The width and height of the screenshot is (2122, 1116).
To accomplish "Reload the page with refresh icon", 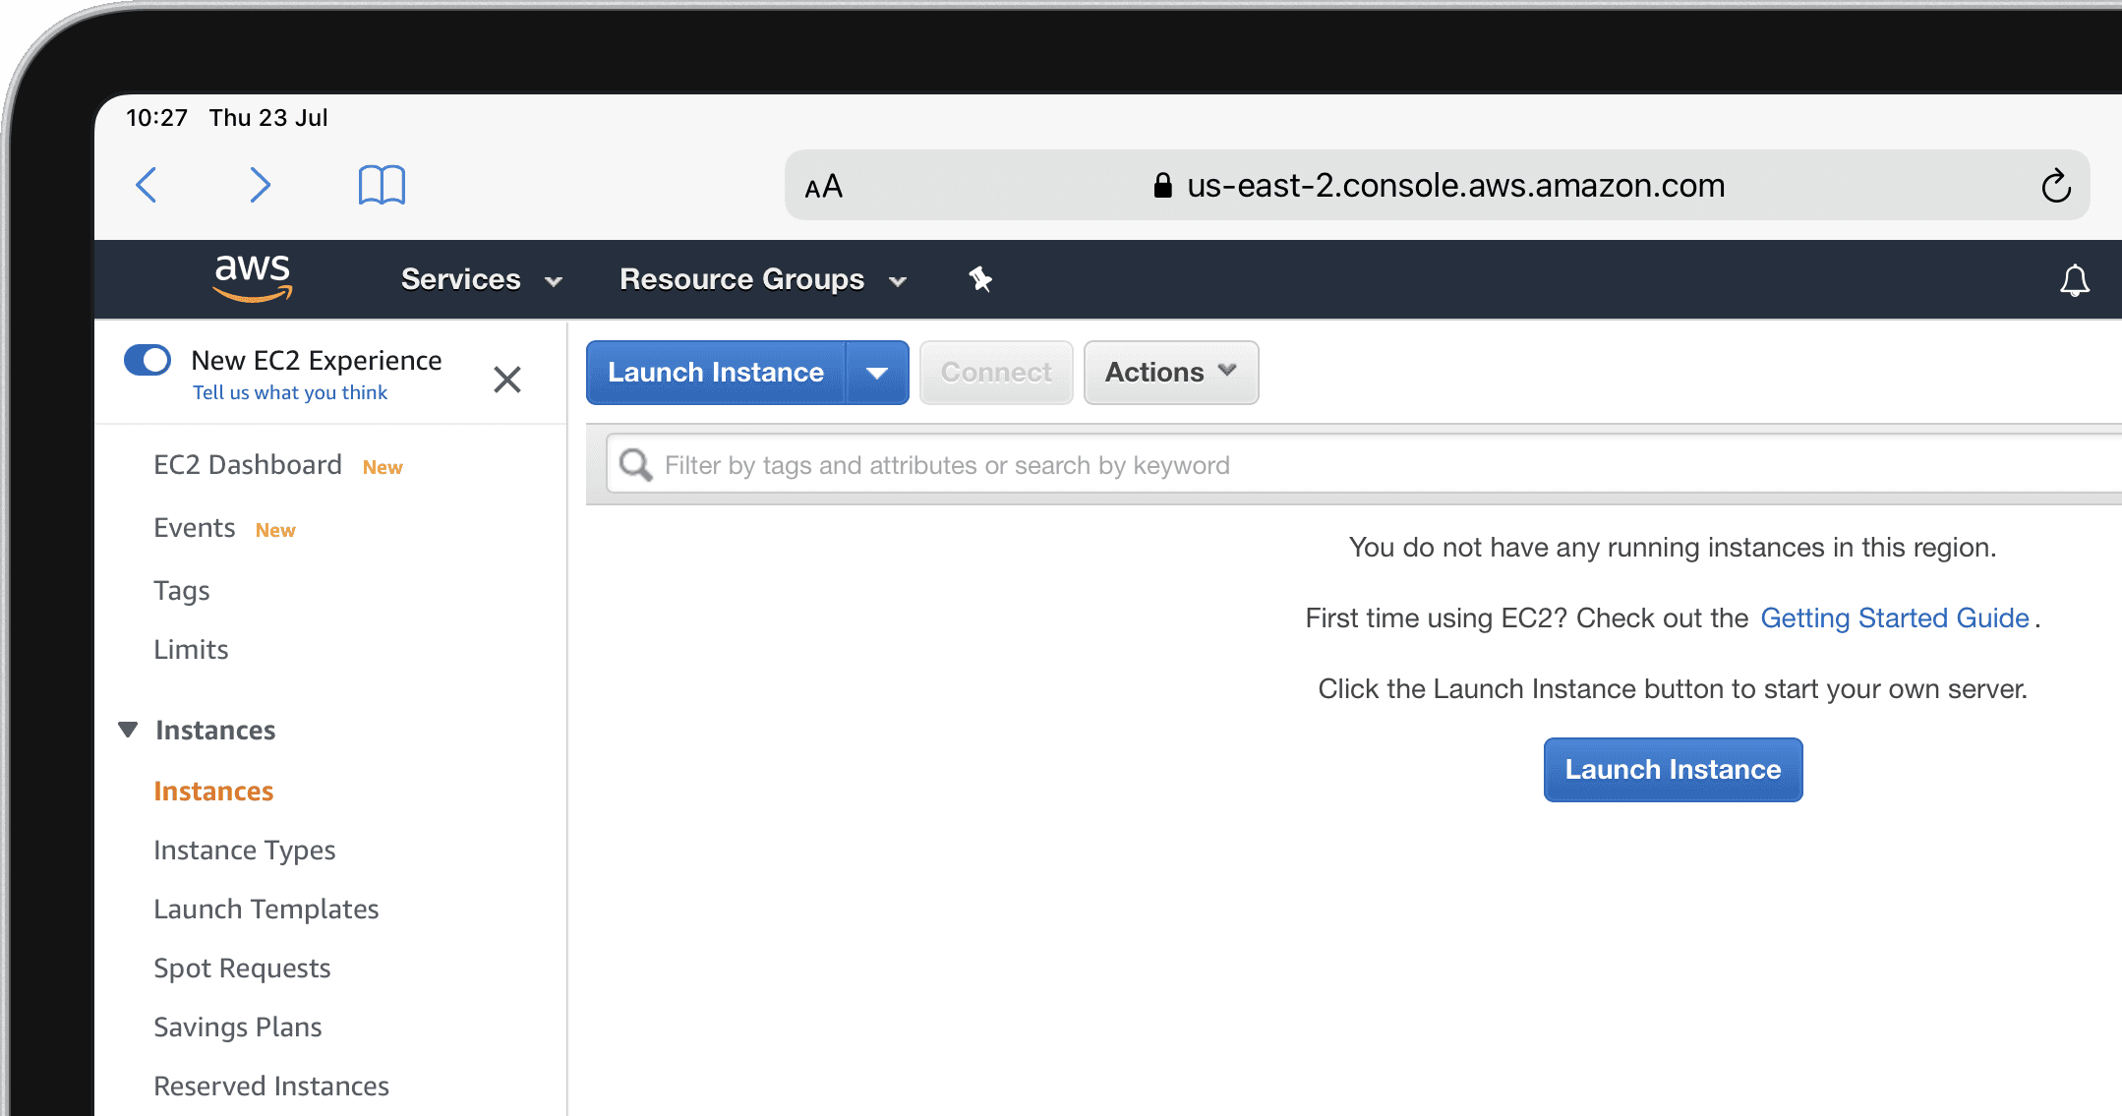I will pos(2055,186).
